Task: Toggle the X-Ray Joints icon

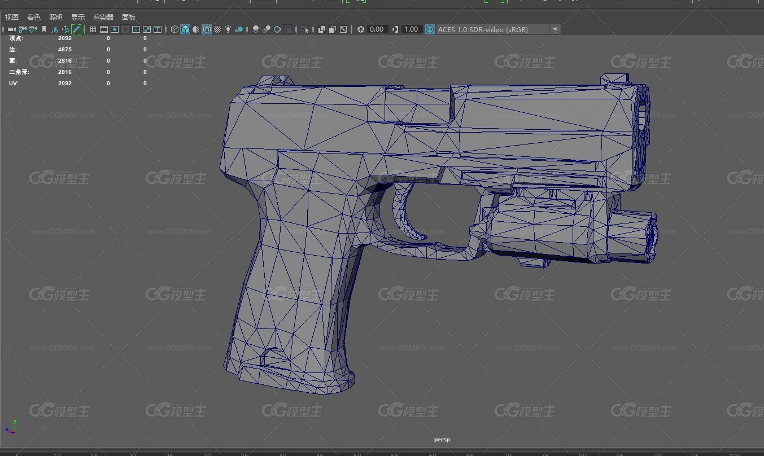Action: pos(343,29)
